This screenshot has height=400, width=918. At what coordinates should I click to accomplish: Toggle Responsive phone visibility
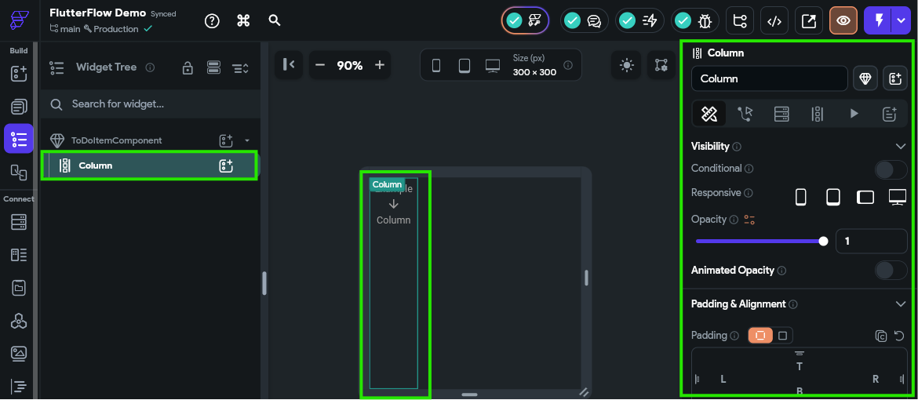(x=800, y=198)
